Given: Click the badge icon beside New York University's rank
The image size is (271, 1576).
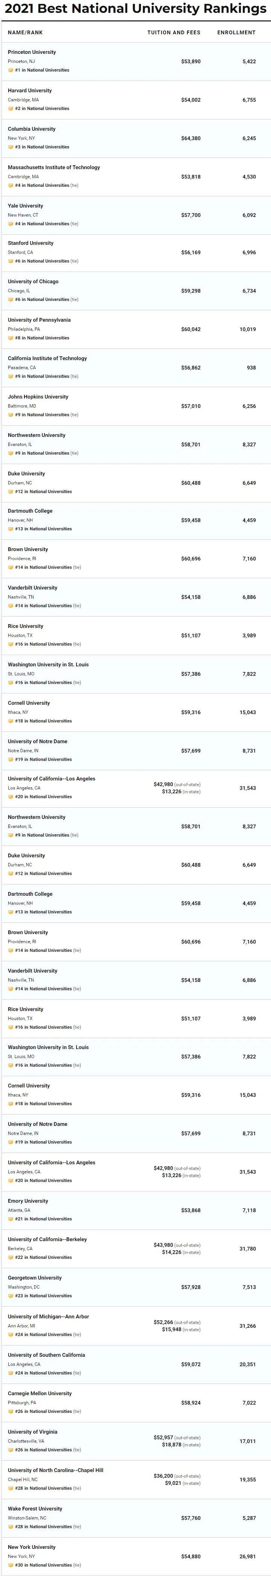Looking at the screenshot, I should click(x=11, y=1565).
